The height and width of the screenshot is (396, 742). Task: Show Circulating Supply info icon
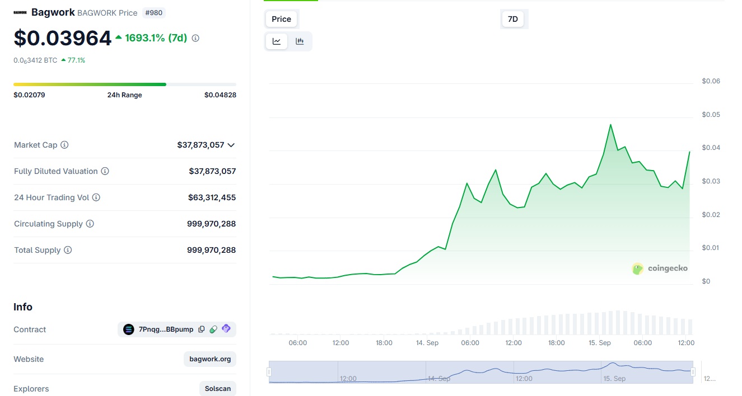pos(90,224)
